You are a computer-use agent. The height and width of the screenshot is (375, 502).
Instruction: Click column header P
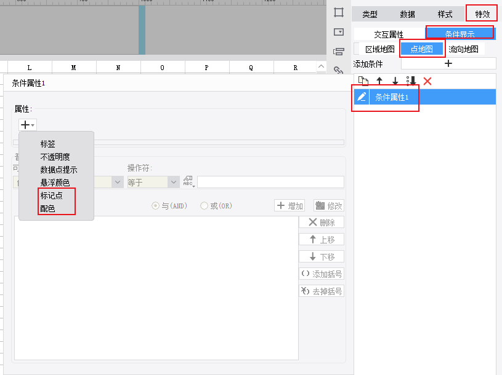tap(206, 68)
